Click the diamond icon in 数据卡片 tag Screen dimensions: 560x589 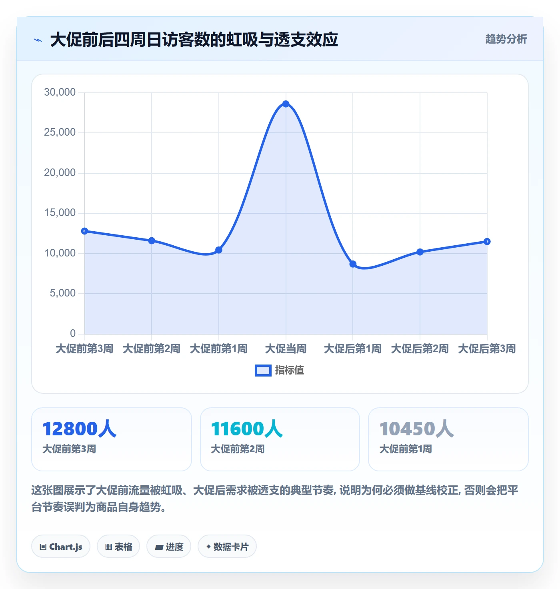pyautogui.click(x=208, y=546)
